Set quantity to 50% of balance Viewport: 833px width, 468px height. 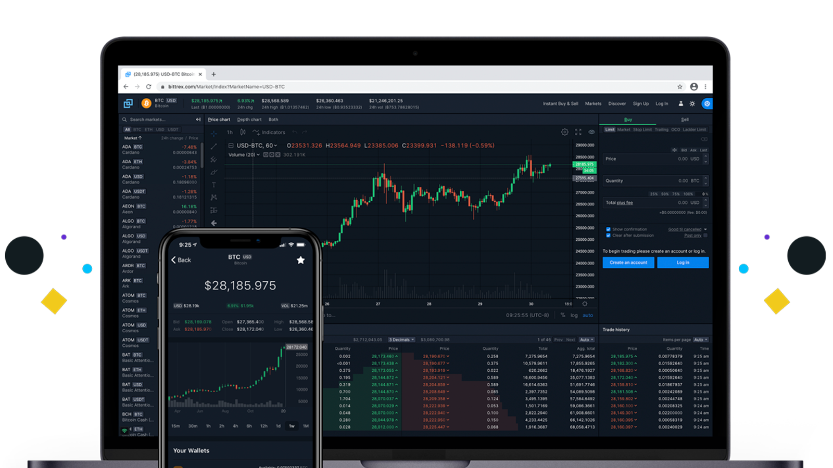[x=665, y=194]
